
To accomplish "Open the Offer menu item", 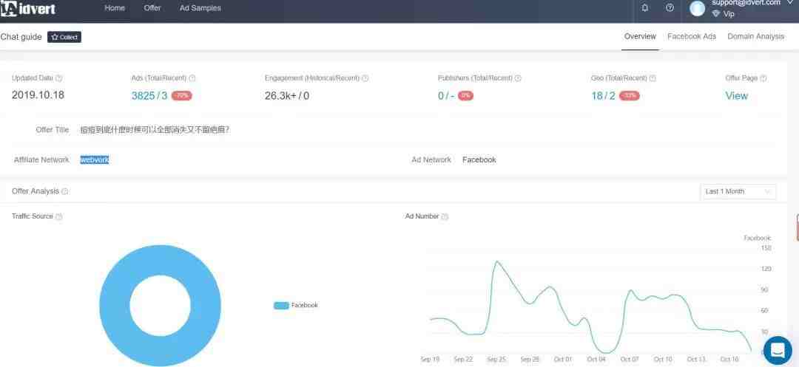I will click(x=152, y=8).
